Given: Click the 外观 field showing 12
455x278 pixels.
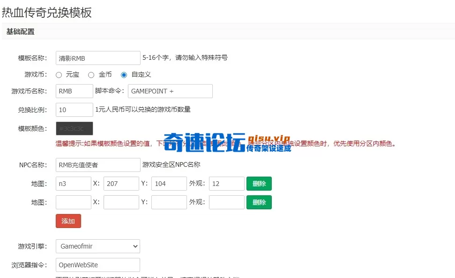Looking at the screenshot, I should click(x=226, y=184).
